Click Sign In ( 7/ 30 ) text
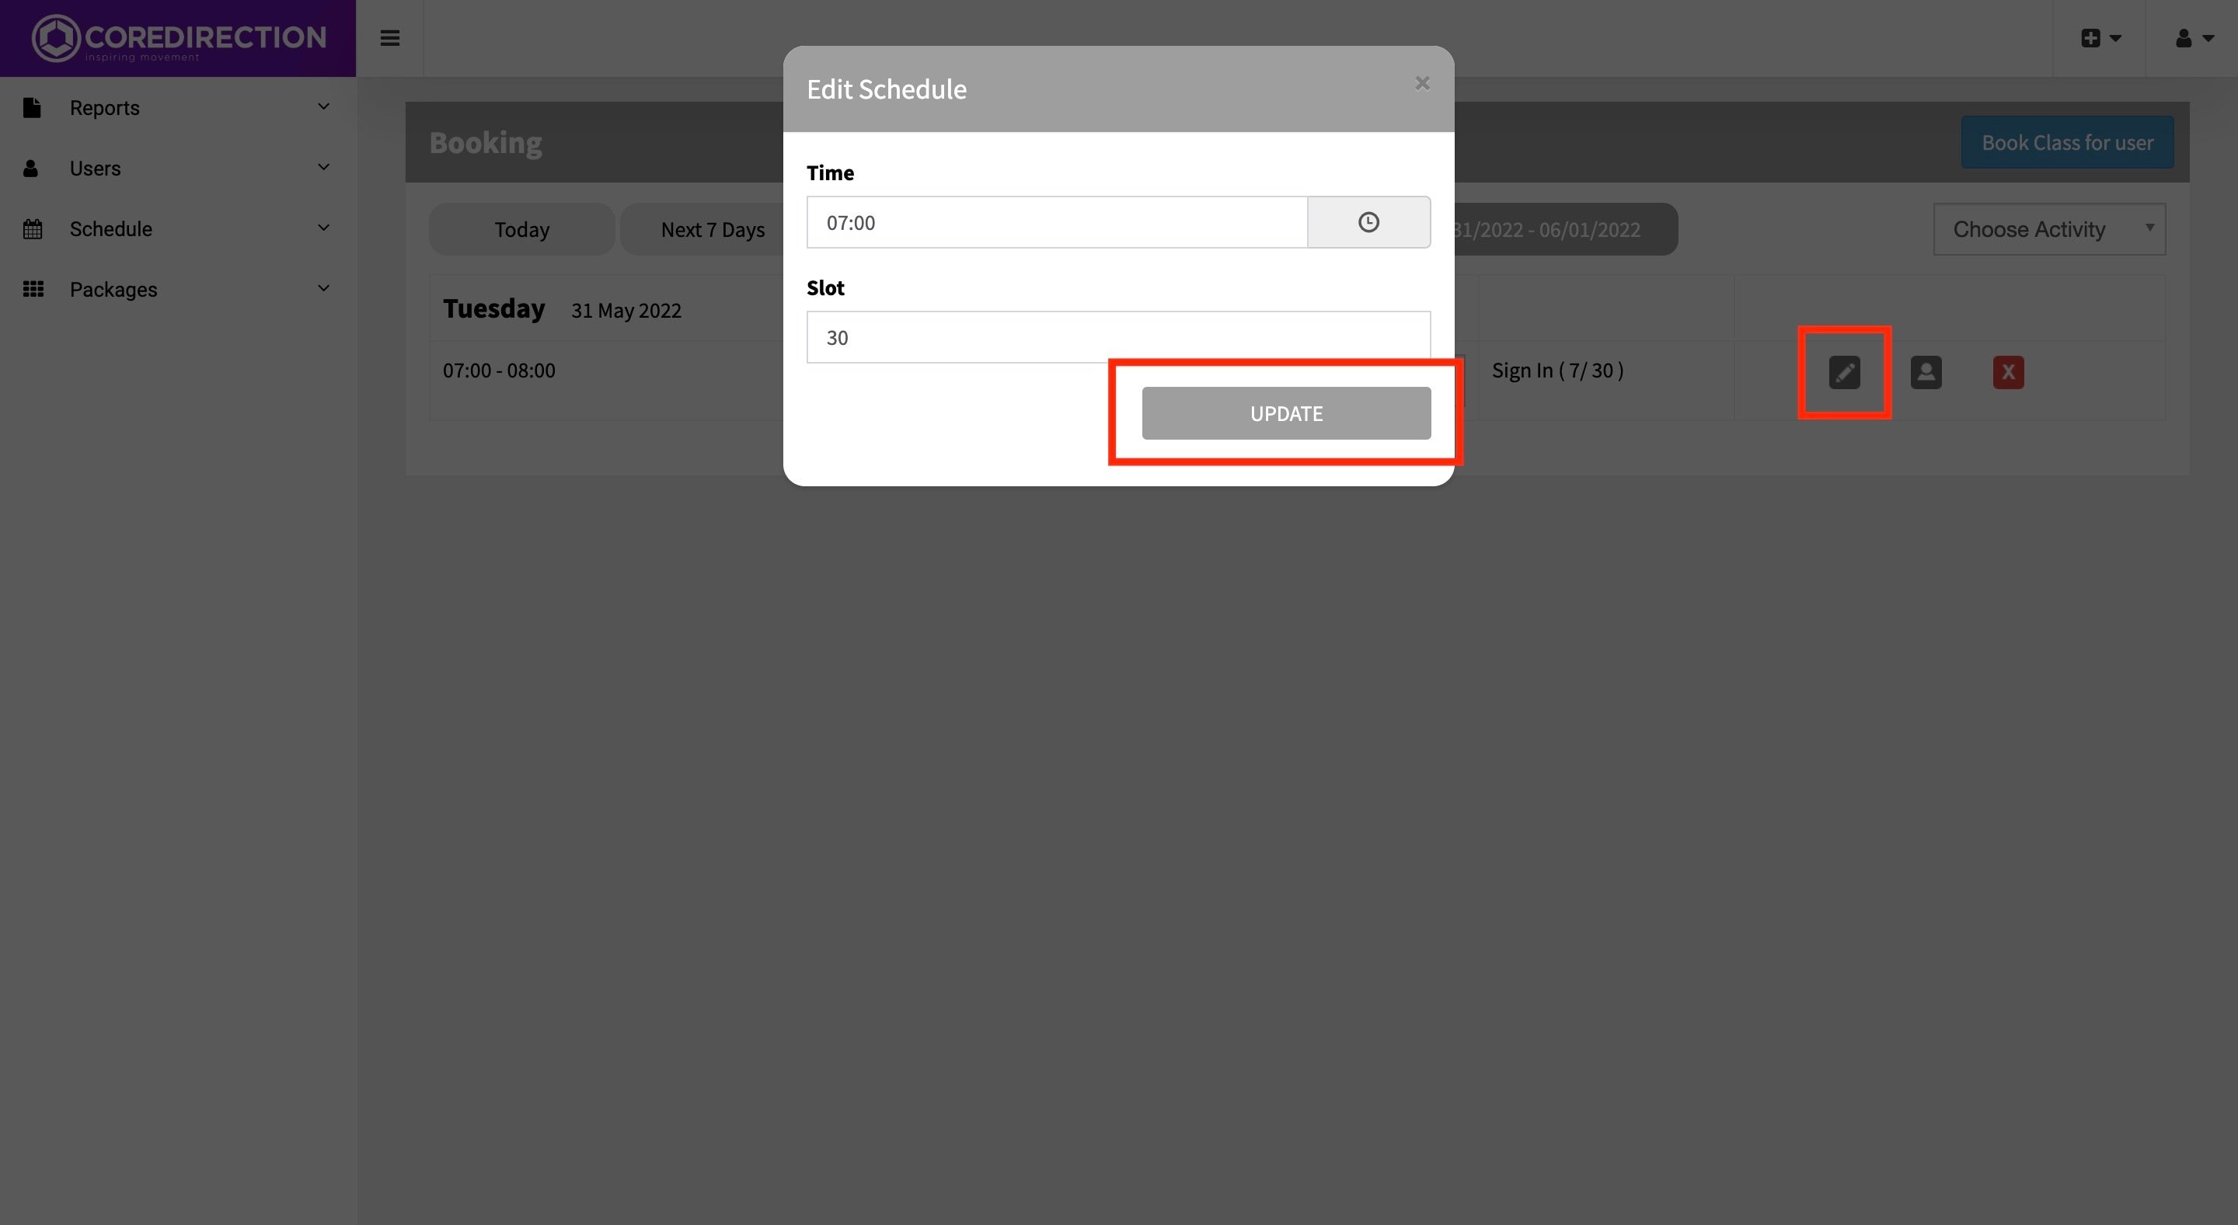Viewport: 2238px width, 1225px height. click(1556, 371)
